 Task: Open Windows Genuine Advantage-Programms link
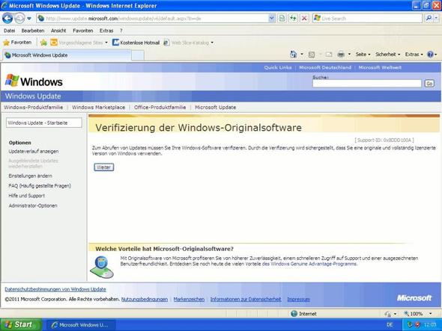coord(313,264)
